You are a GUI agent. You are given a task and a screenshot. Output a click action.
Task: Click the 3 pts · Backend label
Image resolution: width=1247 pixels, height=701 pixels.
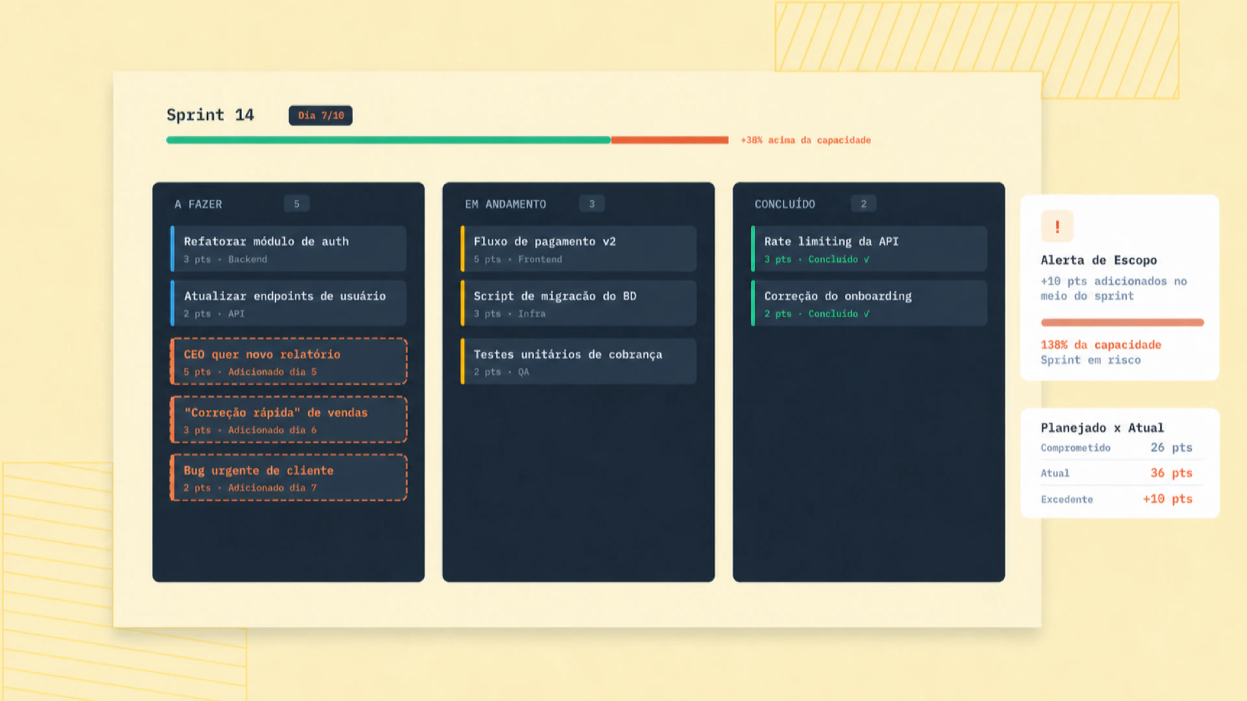(x=225, y=259)
